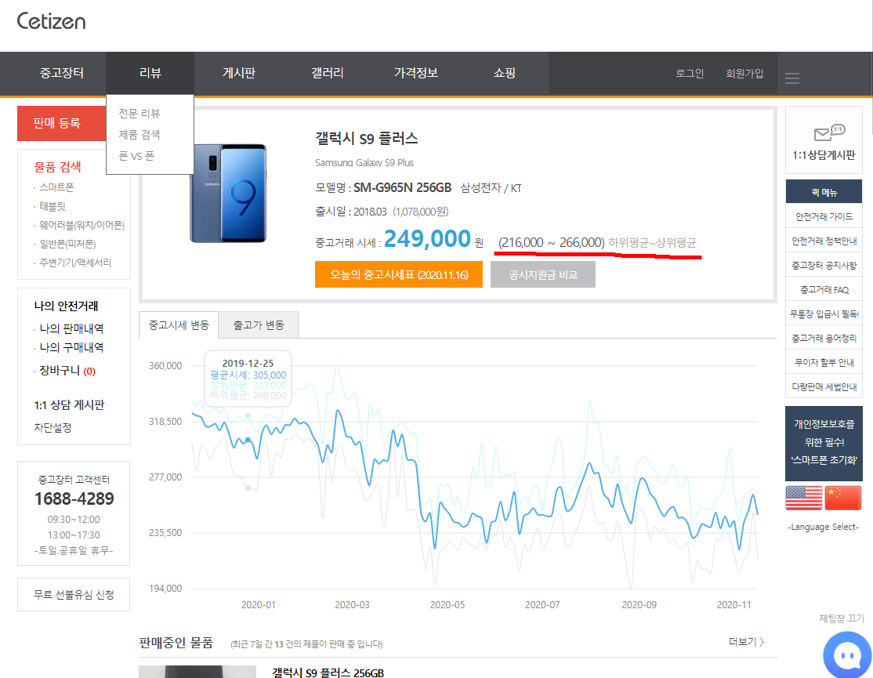Viewport: 873px width, 678px height.
Task: Open the 일반폰(피처폰) category
Action: pyautogui.click(x=67, y=244)
